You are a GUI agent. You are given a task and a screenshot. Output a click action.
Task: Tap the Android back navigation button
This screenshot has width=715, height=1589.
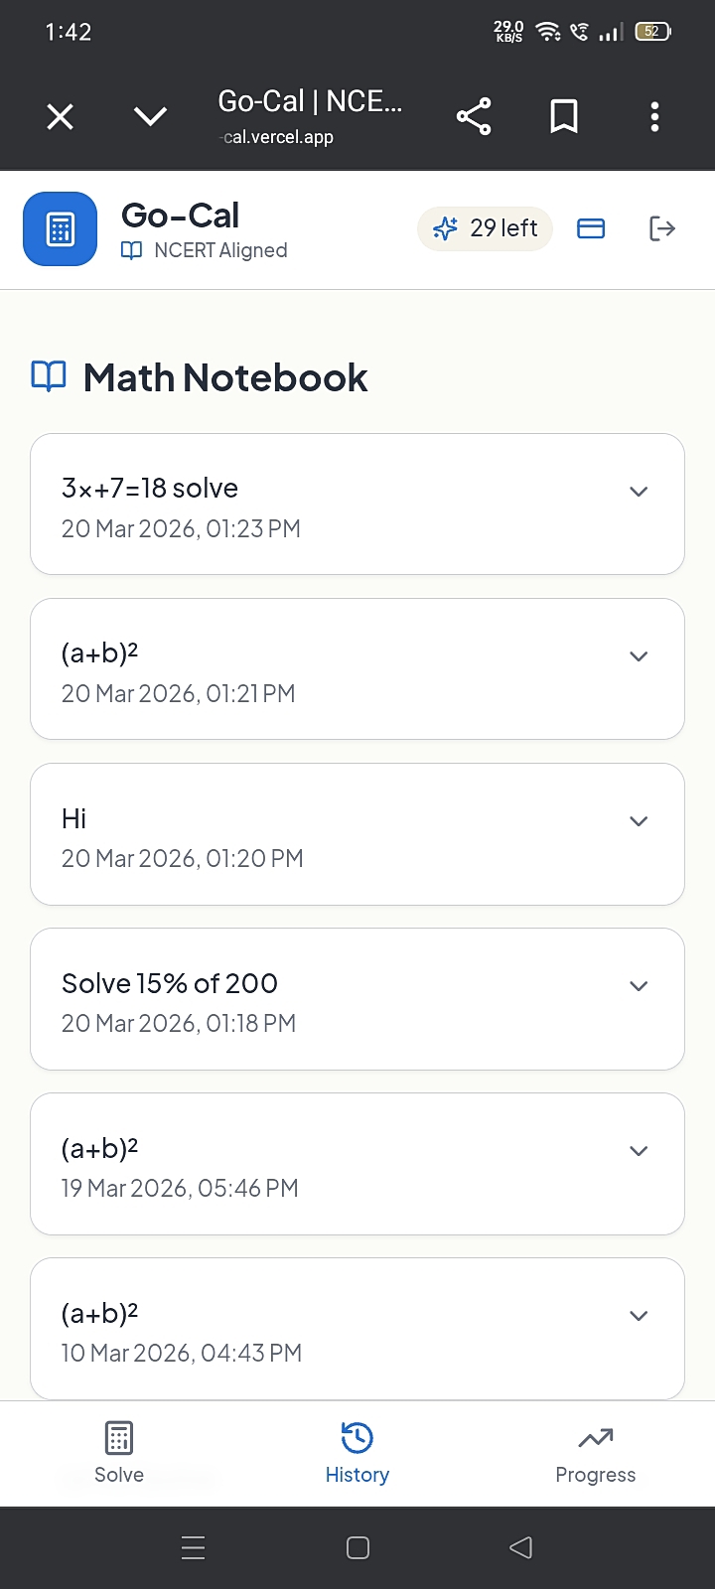[521, 1547]
